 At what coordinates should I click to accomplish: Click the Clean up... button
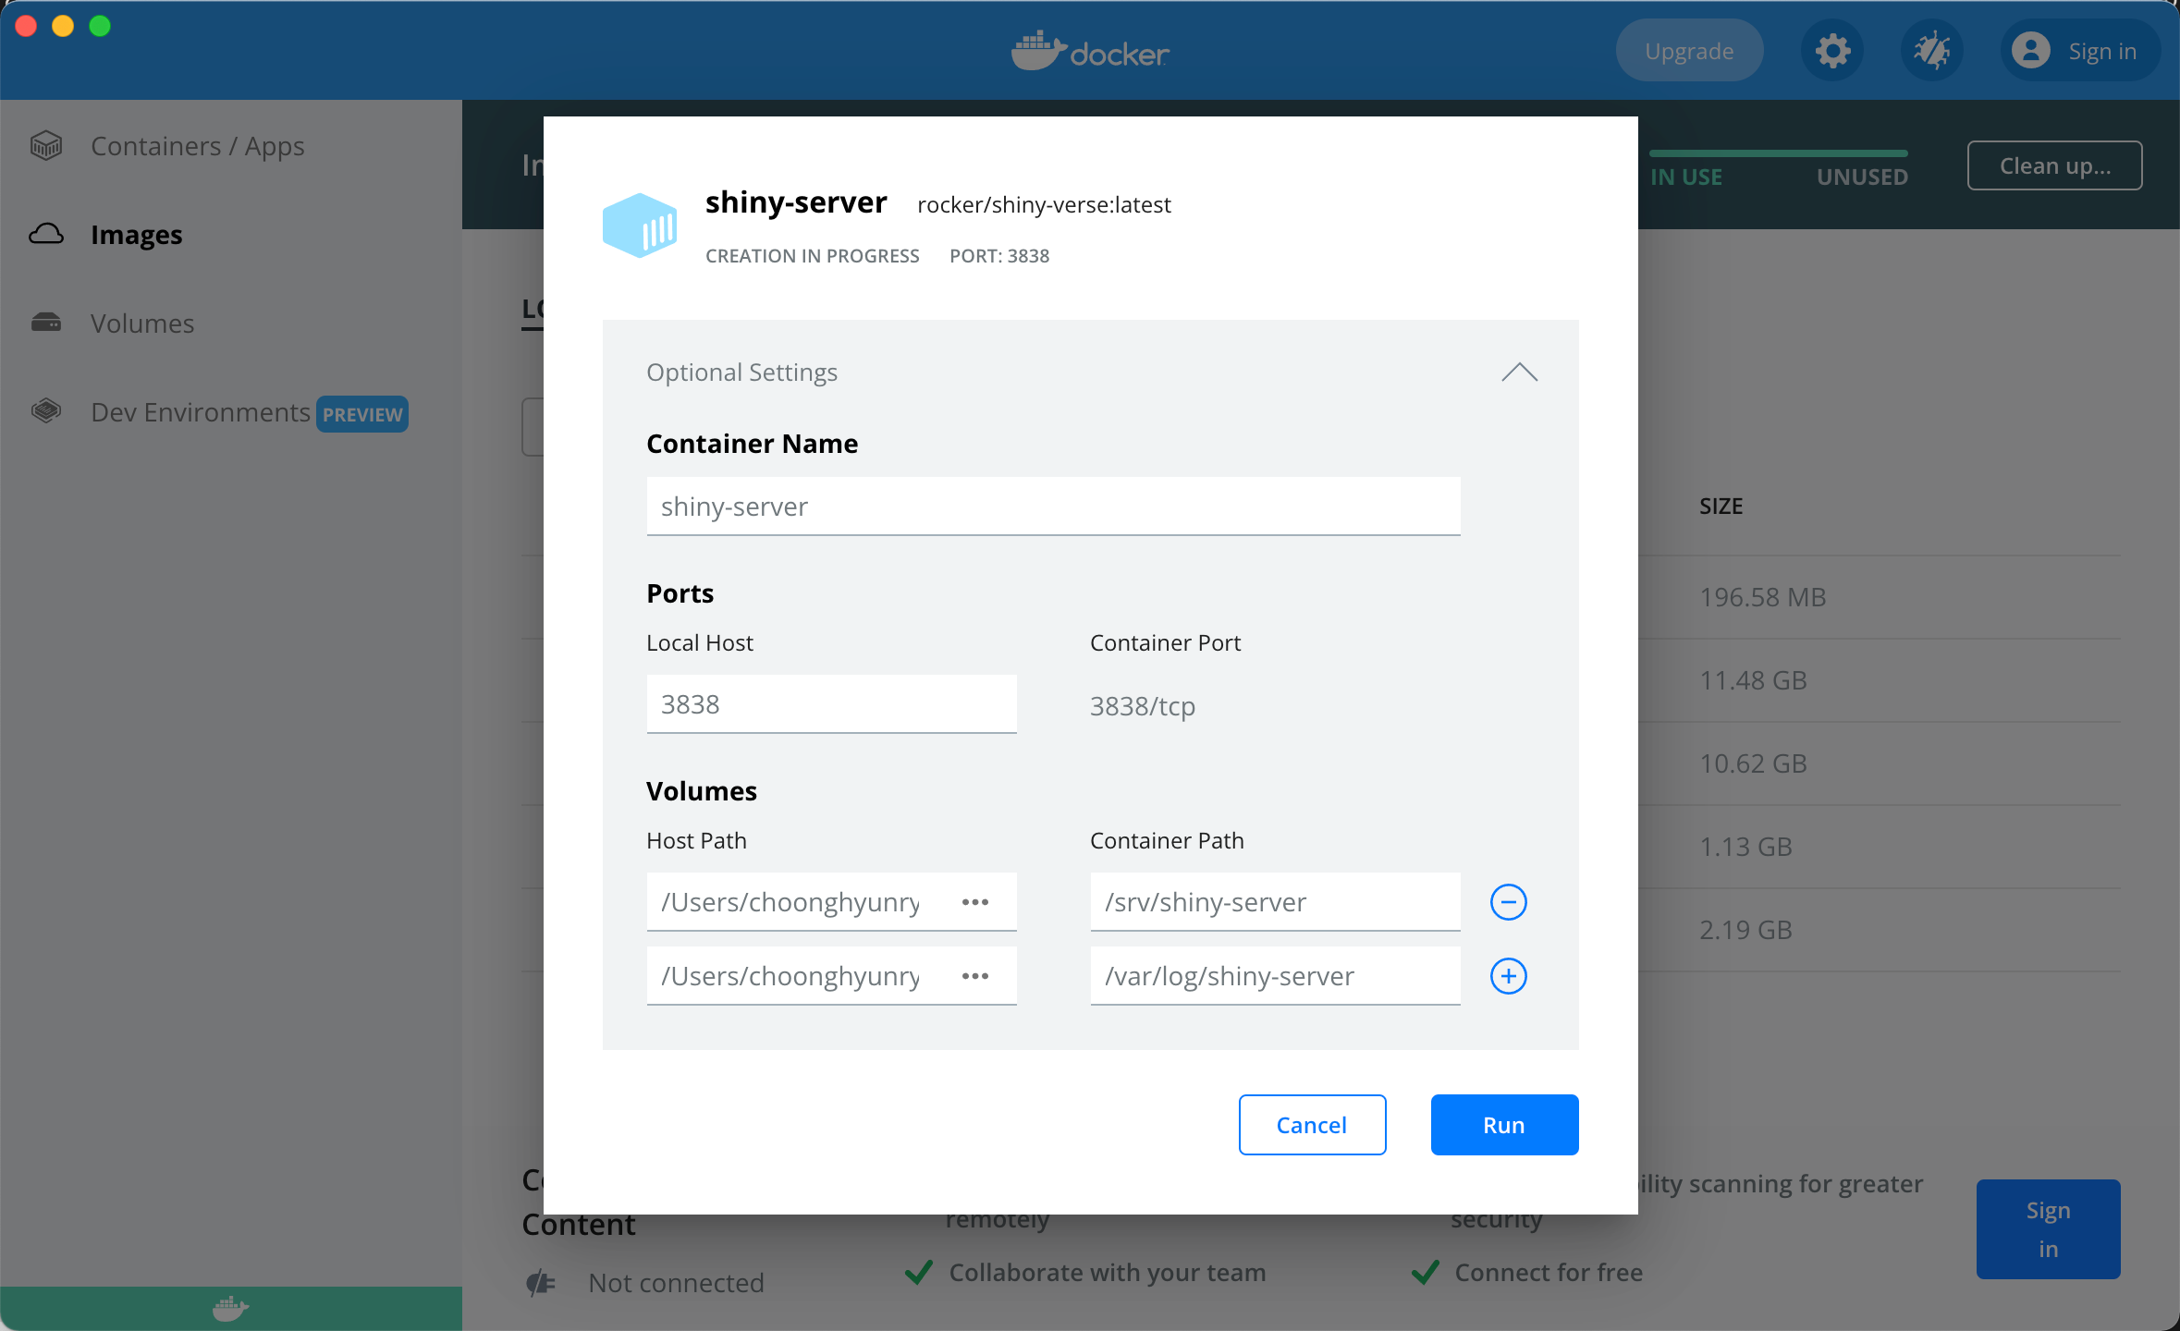(x=2054, y=165)
